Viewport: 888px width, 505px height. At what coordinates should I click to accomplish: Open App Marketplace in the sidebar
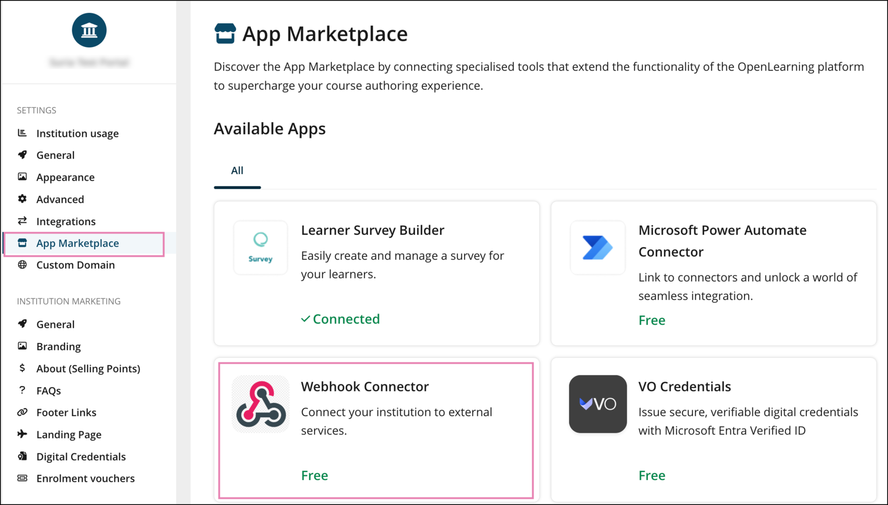[x=77, y=243]
